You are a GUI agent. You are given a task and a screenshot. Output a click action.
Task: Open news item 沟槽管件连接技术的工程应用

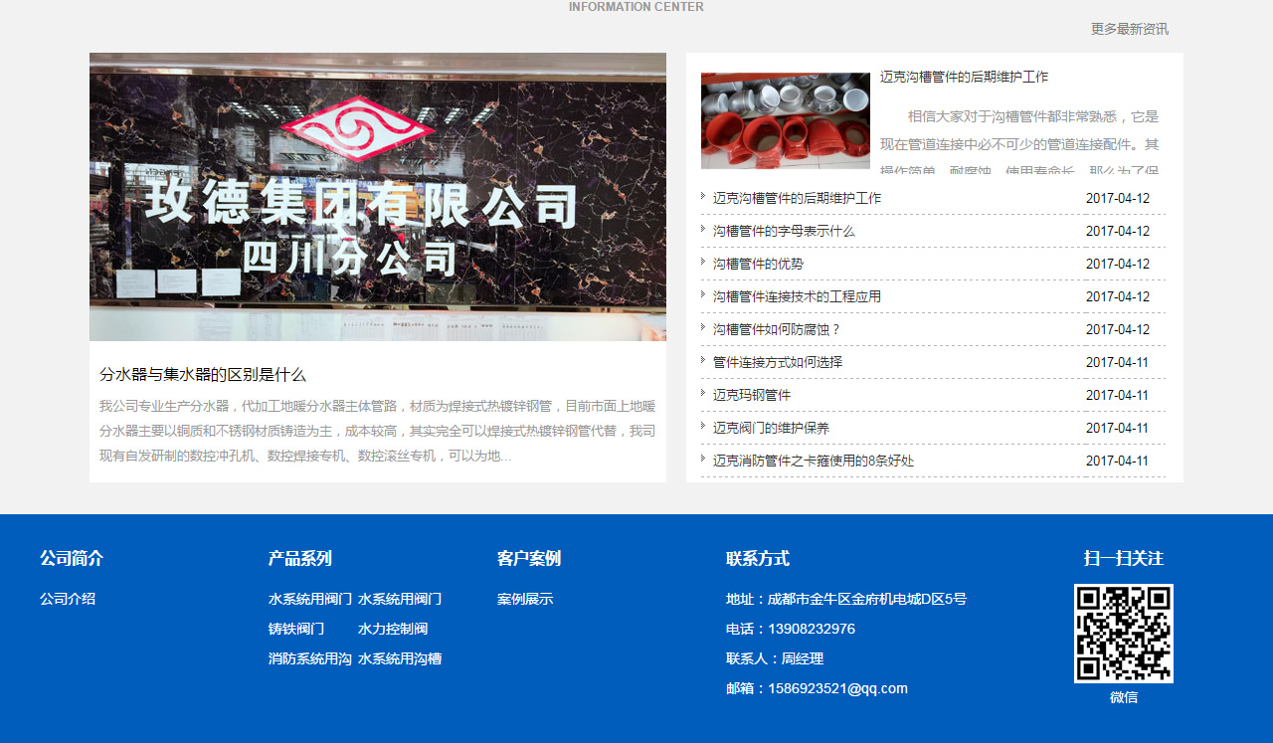[x=797, y=296]
